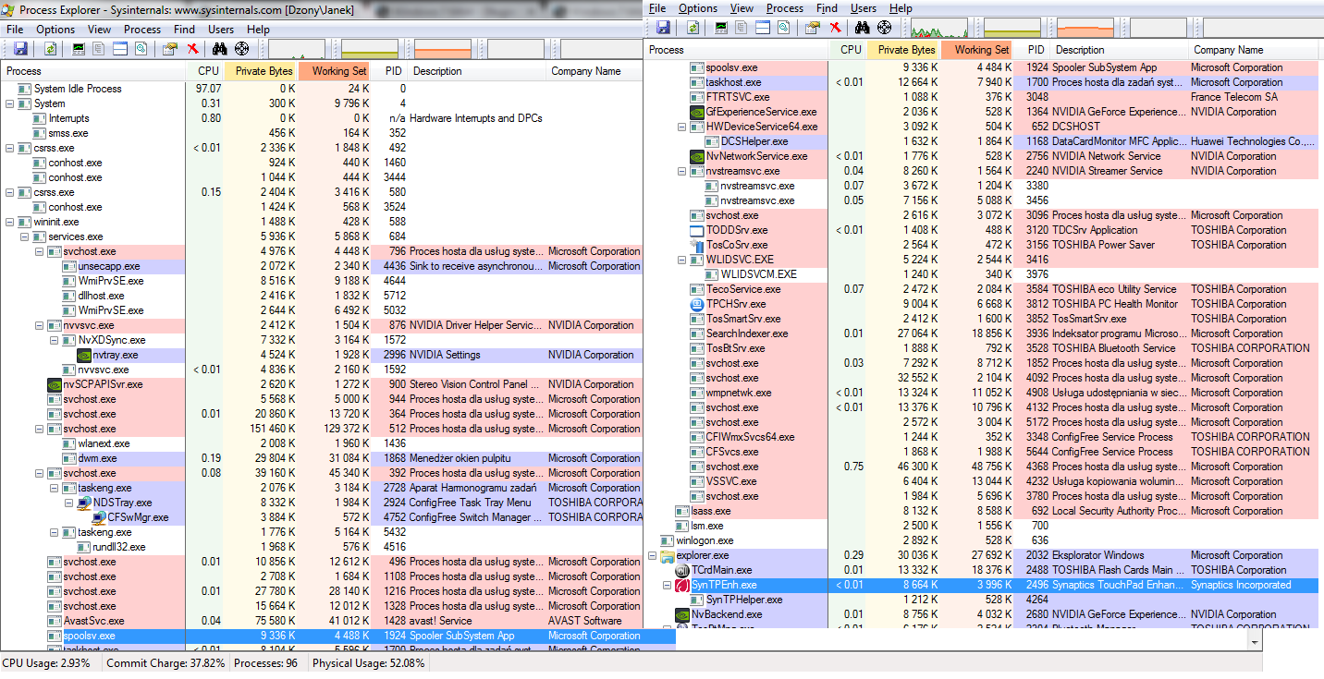Sort by Private Bytes column in left window
Image resolution: width=1324 pixels, height=679 pixels.
pos(261,71)
